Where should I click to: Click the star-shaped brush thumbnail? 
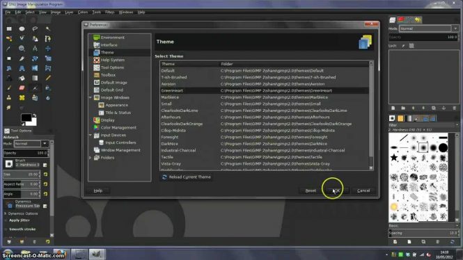[394, 157]
